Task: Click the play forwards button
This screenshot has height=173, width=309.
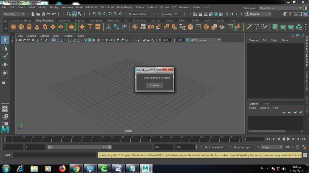Action: (x=289, y=139)
